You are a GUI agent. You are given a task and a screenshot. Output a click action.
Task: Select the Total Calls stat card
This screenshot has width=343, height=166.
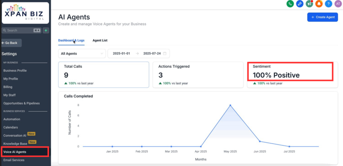104,74
